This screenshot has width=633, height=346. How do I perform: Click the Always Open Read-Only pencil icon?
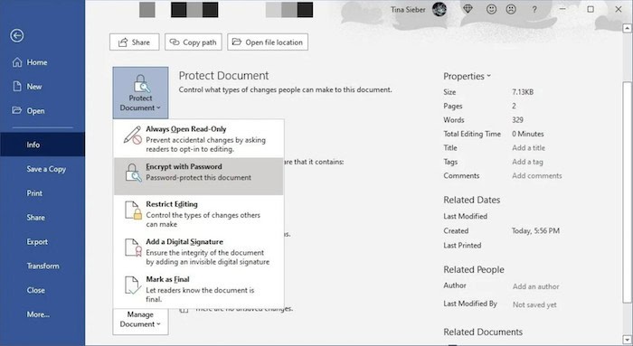tap(132, 135)
